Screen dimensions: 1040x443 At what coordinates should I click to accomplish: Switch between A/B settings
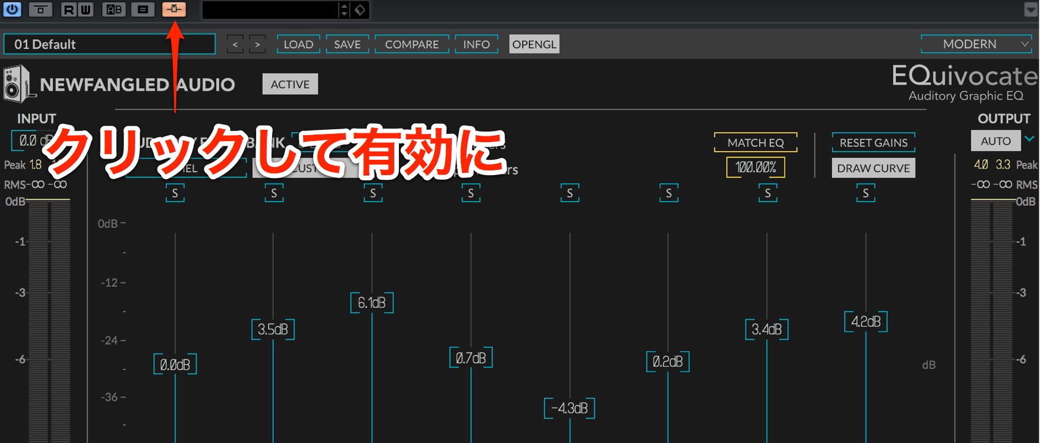point(114,9)
